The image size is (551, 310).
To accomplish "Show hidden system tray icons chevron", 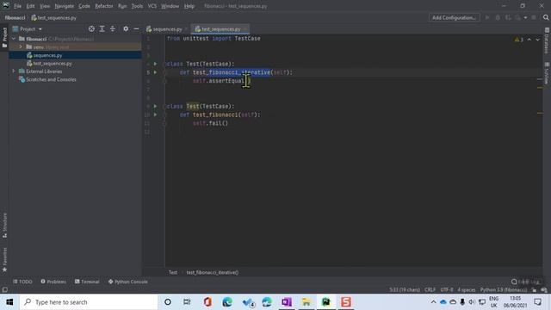I will 433,302.
